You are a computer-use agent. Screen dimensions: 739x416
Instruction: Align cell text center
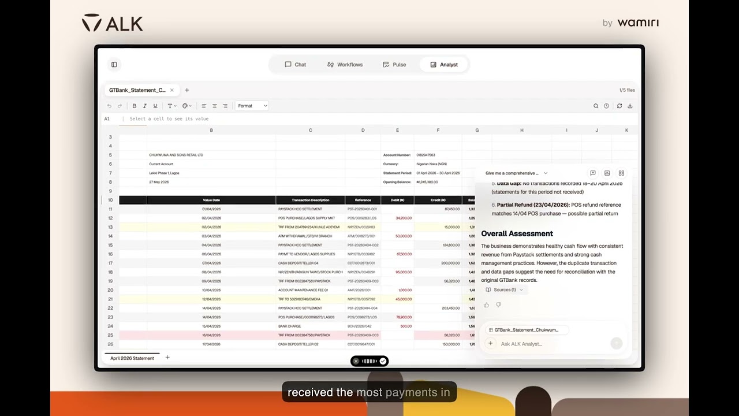[214, 106]
